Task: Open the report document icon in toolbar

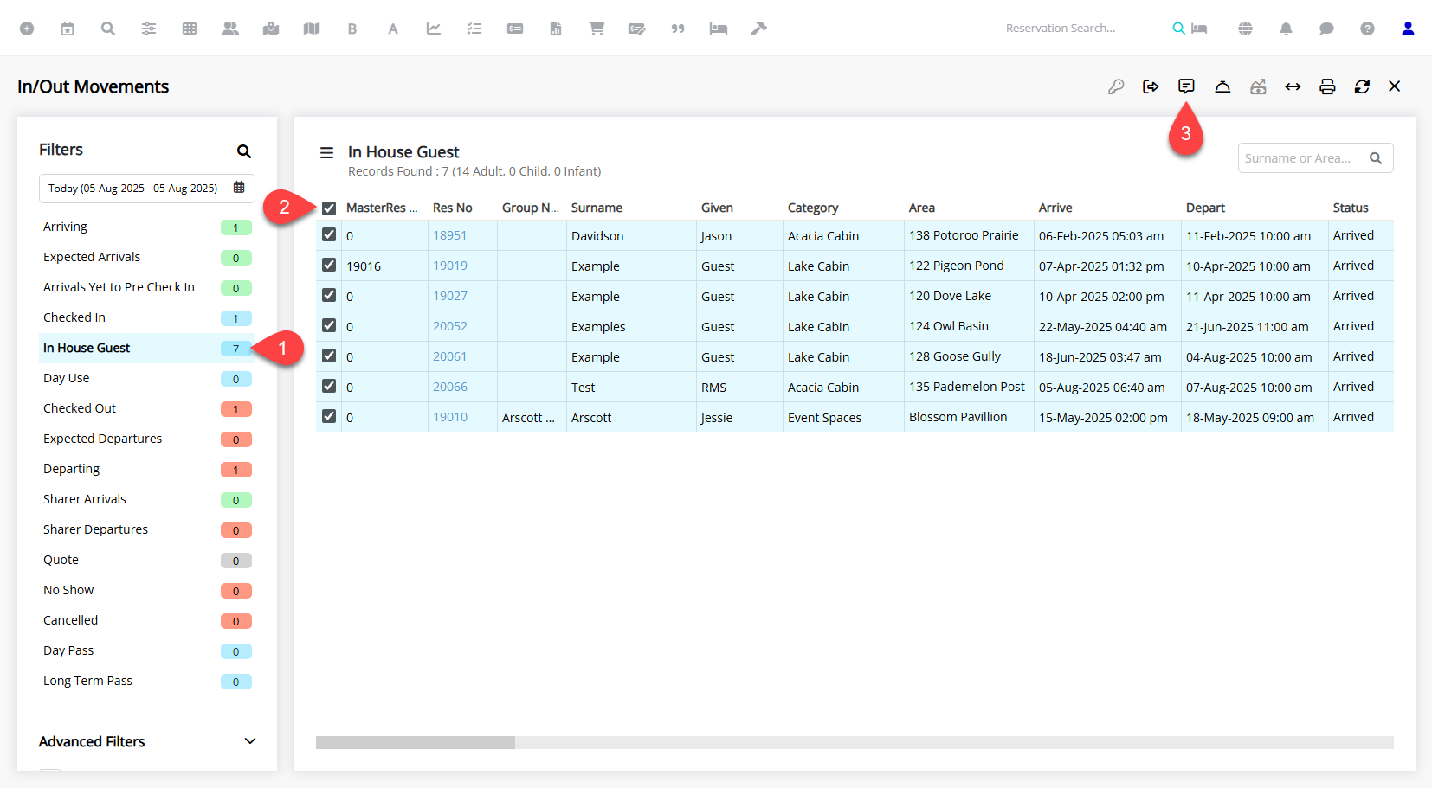Action: click(556, 29)
